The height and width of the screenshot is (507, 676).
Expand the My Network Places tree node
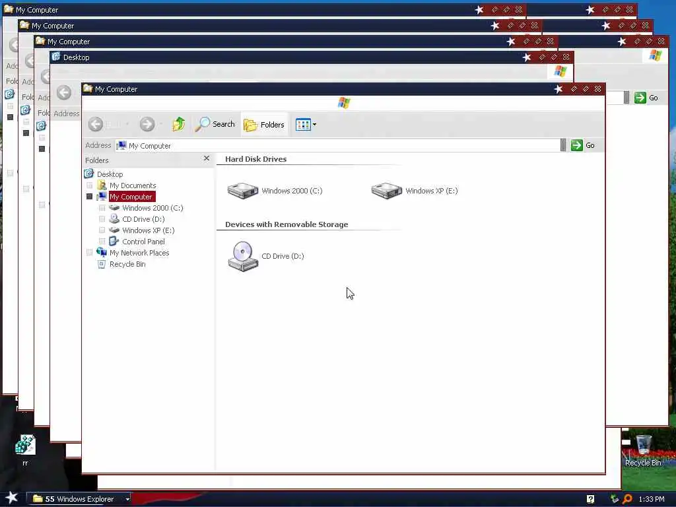[89, 253]
